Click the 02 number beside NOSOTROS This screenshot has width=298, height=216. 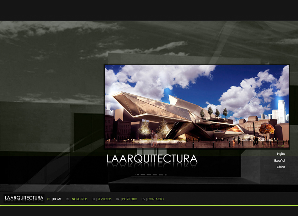[x=67, y=199]
